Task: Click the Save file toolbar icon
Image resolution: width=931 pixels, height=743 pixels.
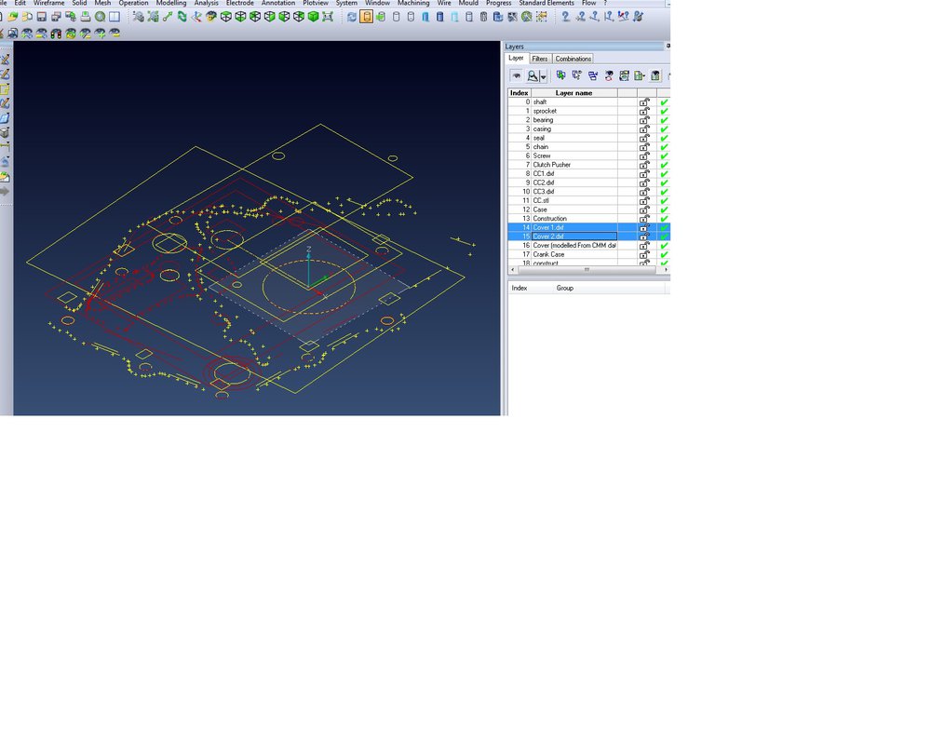Action: 42,17
